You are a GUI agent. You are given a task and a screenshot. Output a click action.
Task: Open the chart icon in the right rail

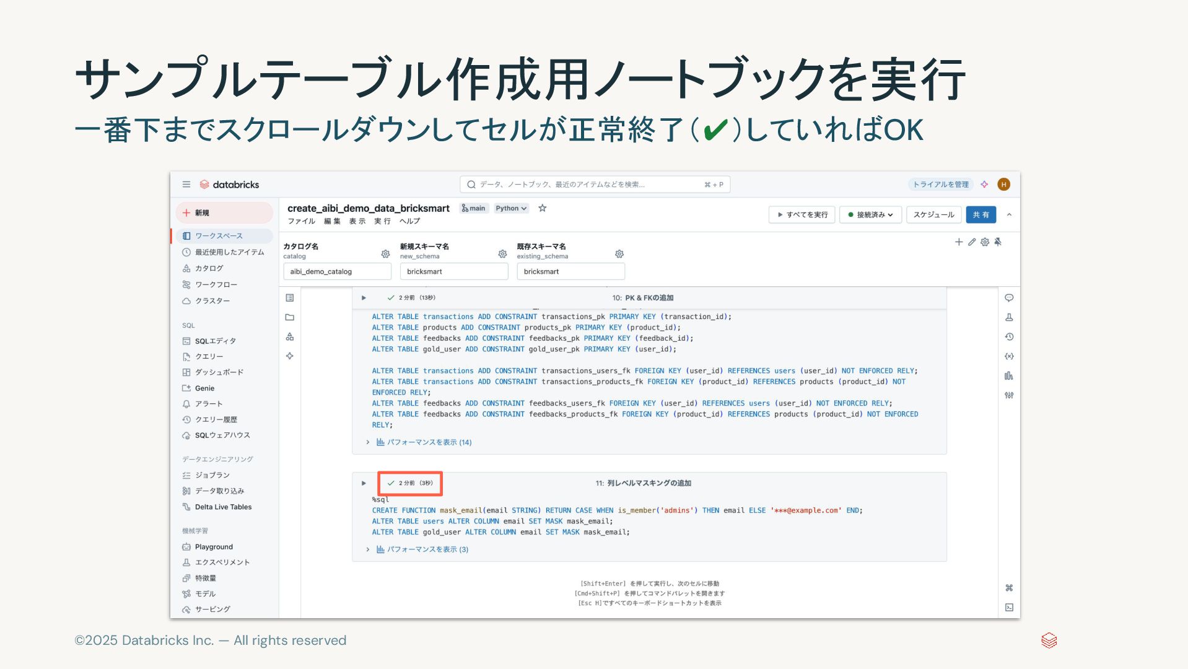point(1009,376)
